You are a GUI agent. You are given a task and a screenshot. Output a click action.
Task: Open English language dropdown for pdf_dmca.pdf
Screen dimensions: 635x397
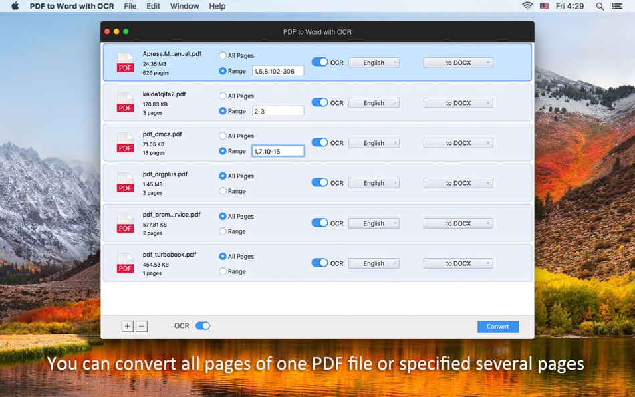[x=374, y=143]
